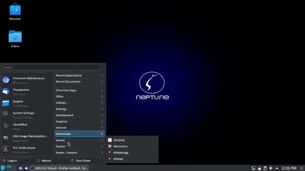Click the Utilities category label
The width and height of the screenshot is (305, 171).
pyautogui.click(x=61, y=103)
